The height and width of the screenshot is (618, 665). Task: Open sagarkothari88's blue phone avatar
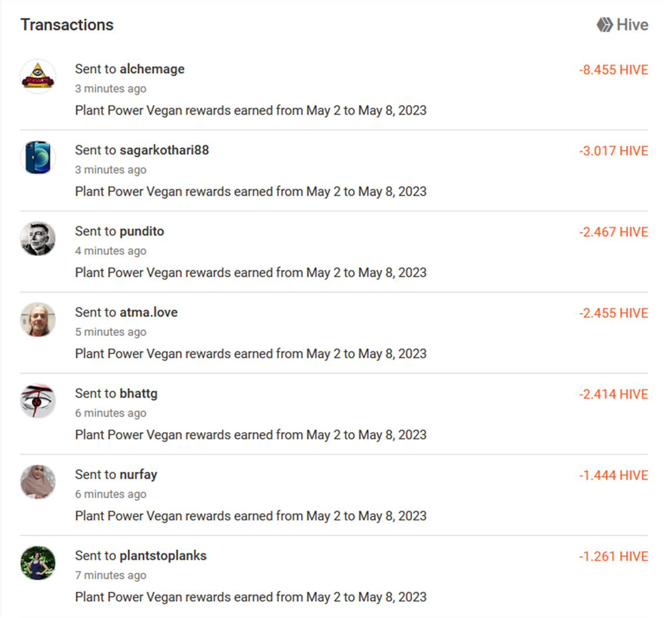pyautogui.click(x=38, y=157)
